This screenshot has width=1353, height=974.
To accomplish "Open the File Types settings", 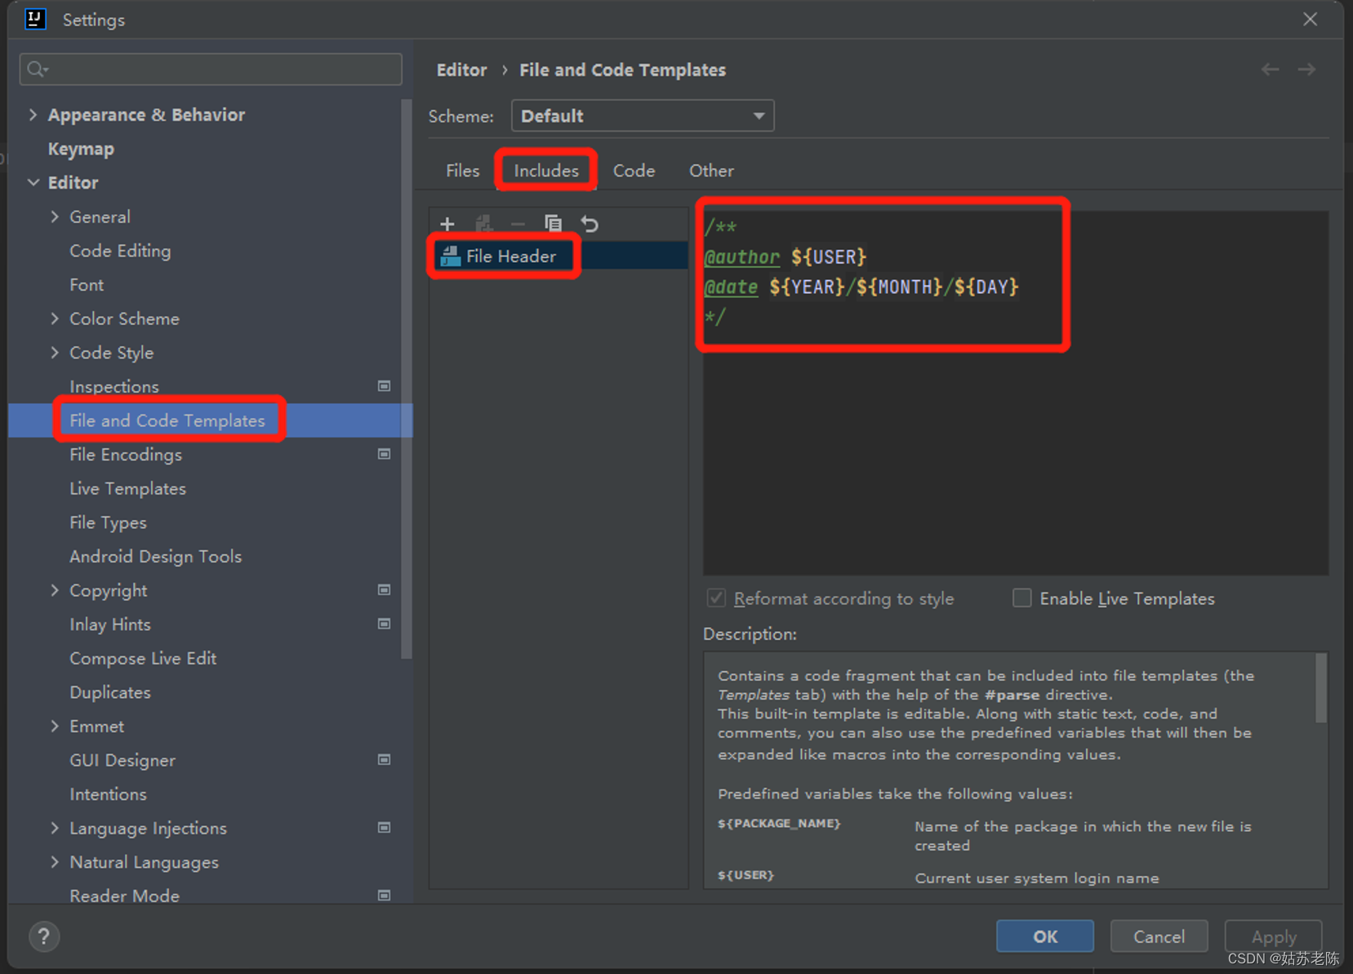I will [x=108, y=523].
